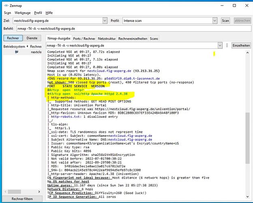This screenshot has height=203, width=253.
Task: Click the vertical output scrollbar thumb
Action: point(248,138)
